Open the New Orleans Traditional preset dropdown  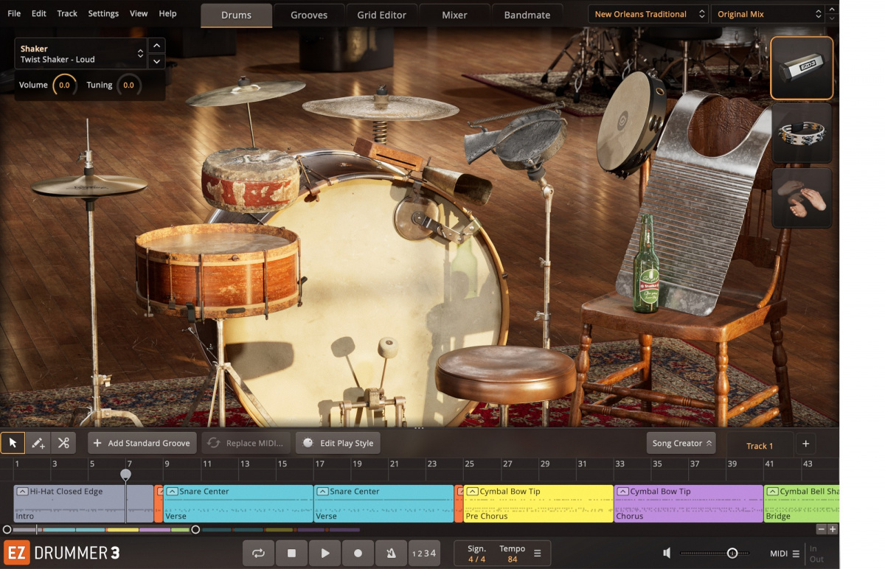[646, 13]
